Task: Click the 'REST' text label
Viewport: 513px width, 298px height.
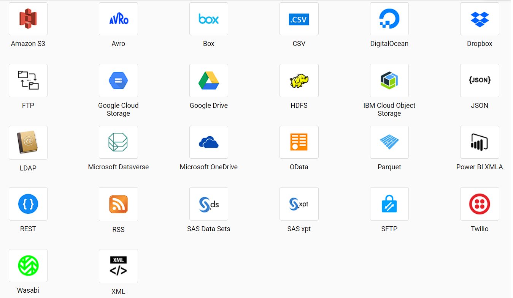Action: tap(28, 229)
